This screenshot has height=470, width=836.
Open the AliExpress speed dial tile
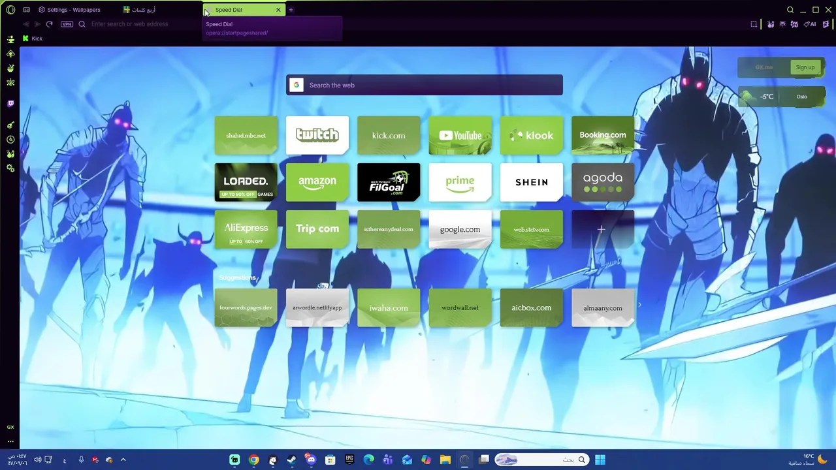pos(246,229)
